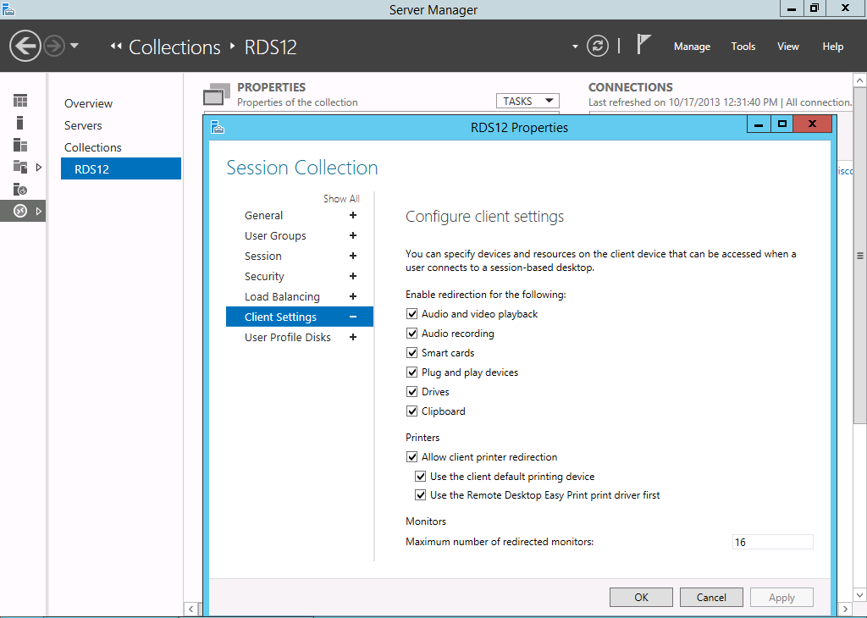This screenshot has height=618, width=867.
Task: Click the vertical scrollbar thumb
Action: tap(860, 256)
